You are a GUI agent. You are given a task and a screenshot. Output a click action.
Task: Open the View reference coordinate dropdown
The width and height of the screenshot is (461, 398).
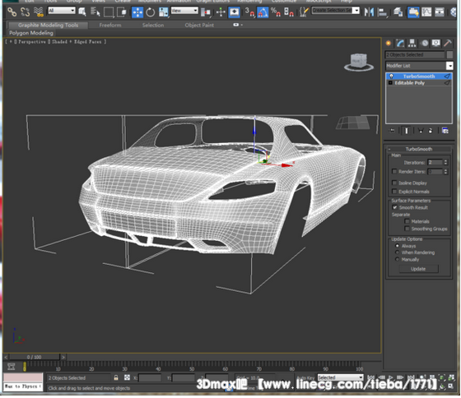(x=184, y=11)
